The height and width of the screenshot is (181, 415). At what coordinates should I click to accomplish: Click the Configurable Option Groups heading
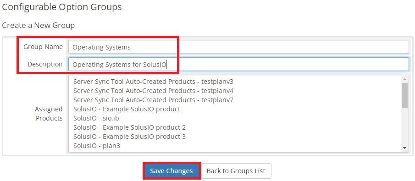pyautogui.click(x=62, y=7)
